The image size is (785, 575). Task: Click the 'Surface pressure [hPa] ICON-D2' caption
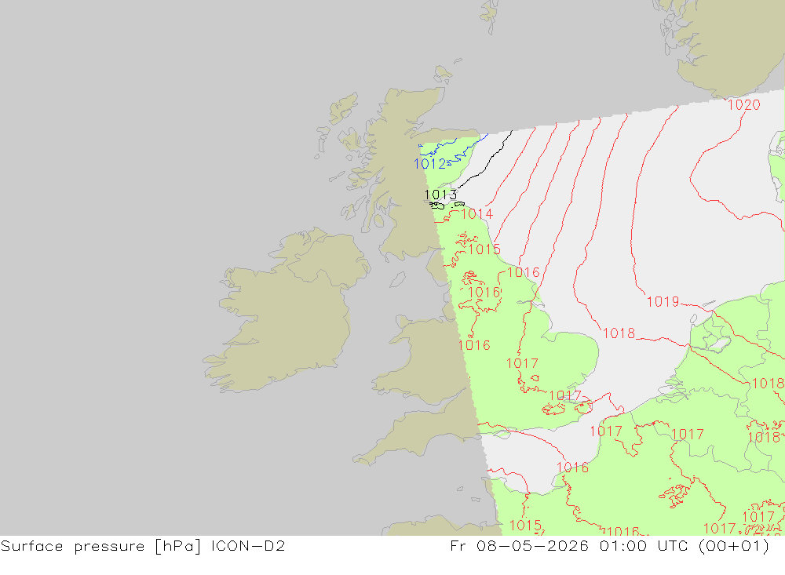pyautogui.click(x=143, y=546)
